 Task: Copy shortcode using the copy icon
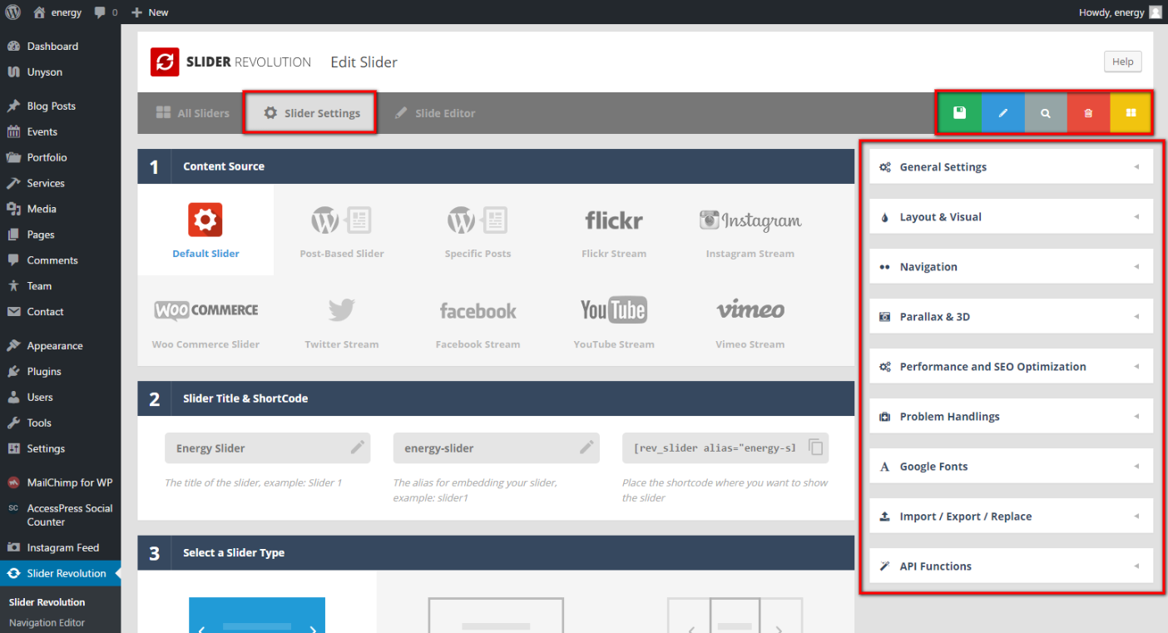816,448
